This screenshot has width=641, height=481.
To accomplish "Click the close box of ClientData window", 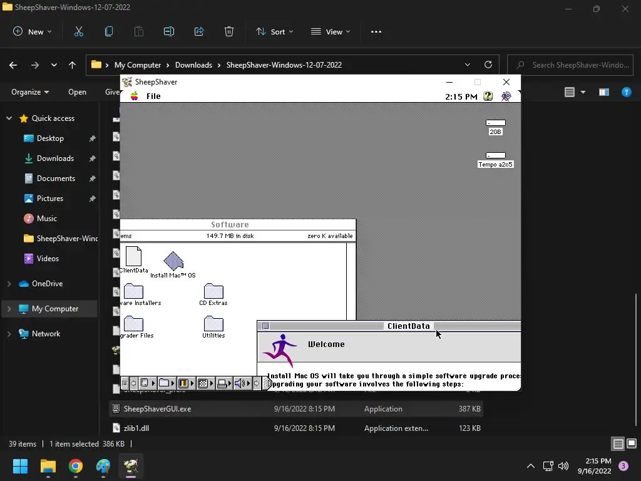I will click(x=265, y=326).
